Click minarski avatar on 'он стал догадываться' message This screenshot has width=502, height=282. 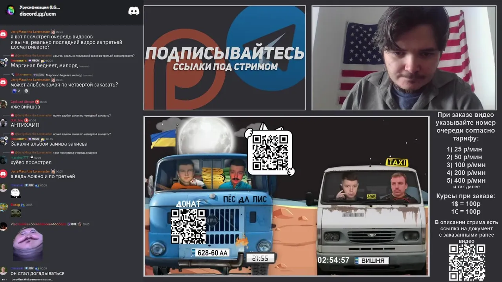coord(4,271)
